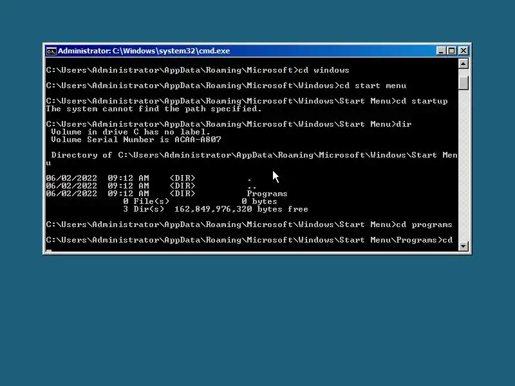
Task: Click the 'cd programs' command text
Action: coord(424,225)
